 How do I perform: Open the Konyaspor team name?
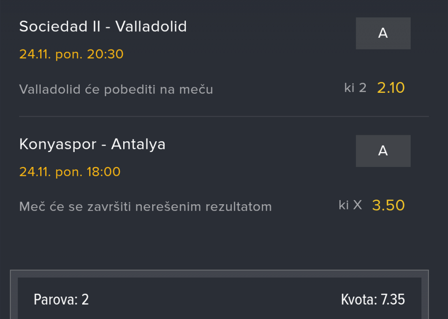[x=58, y=144]
